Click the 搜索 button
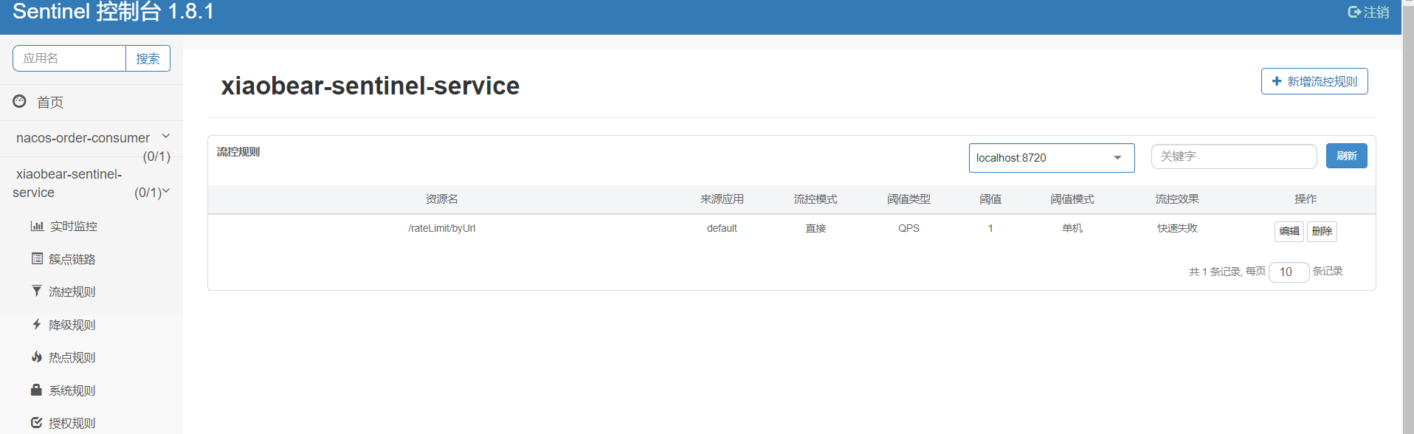 click(148, 58)
